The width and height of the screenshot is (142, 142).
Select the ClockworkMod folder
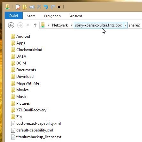click(27, 50)
